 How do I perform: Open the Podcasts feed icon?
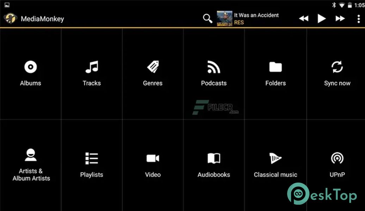click(x=214, y=67)
